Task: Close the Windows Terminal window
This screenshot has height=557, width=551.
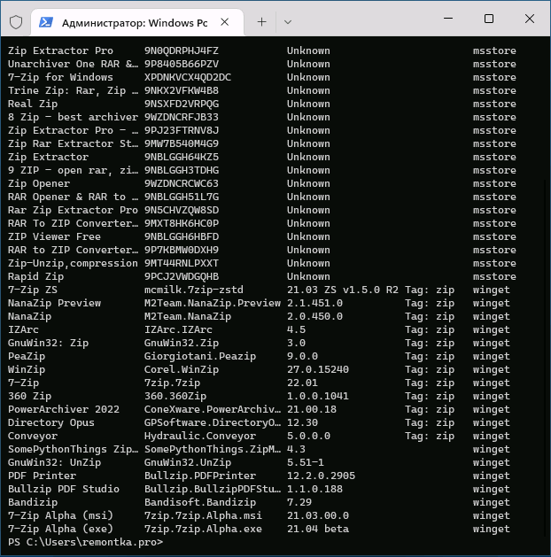Action: coord(529,19)
